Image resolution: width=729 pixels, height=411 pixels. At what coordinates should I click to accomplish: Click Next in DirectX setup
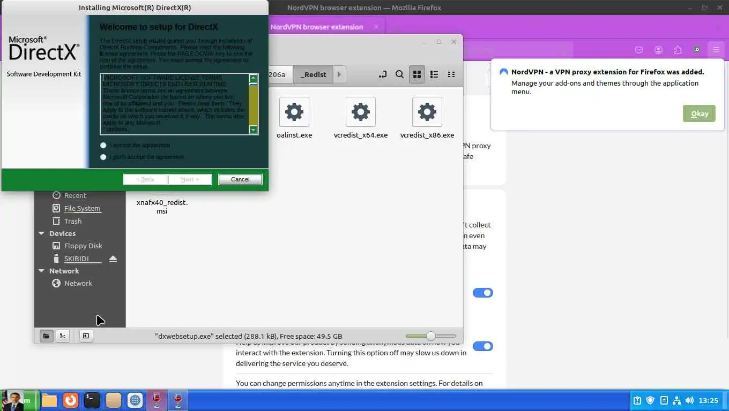coord(190,179)
